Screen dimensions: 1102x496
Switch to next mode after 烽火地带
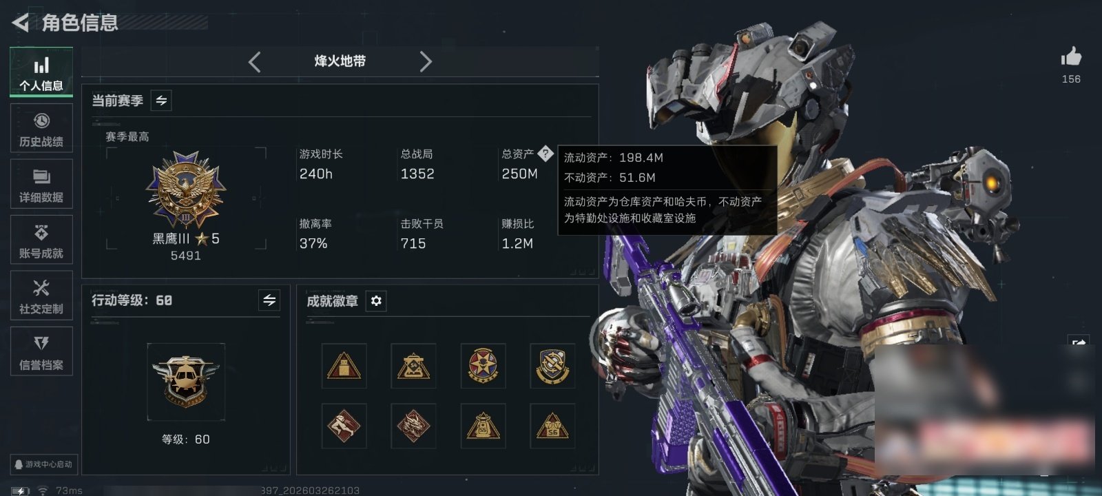point(426,62)
